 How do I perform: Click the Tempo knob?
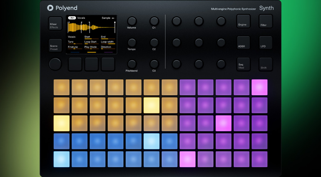pyautogui.click(x=132, y=42)
